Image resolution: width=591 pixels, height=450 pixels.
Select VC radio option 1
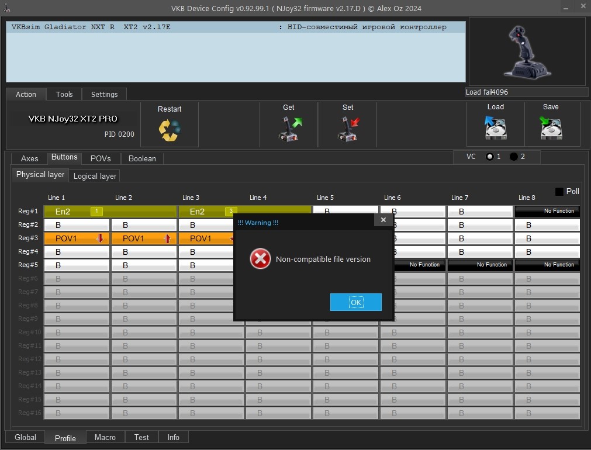(490, 157)
